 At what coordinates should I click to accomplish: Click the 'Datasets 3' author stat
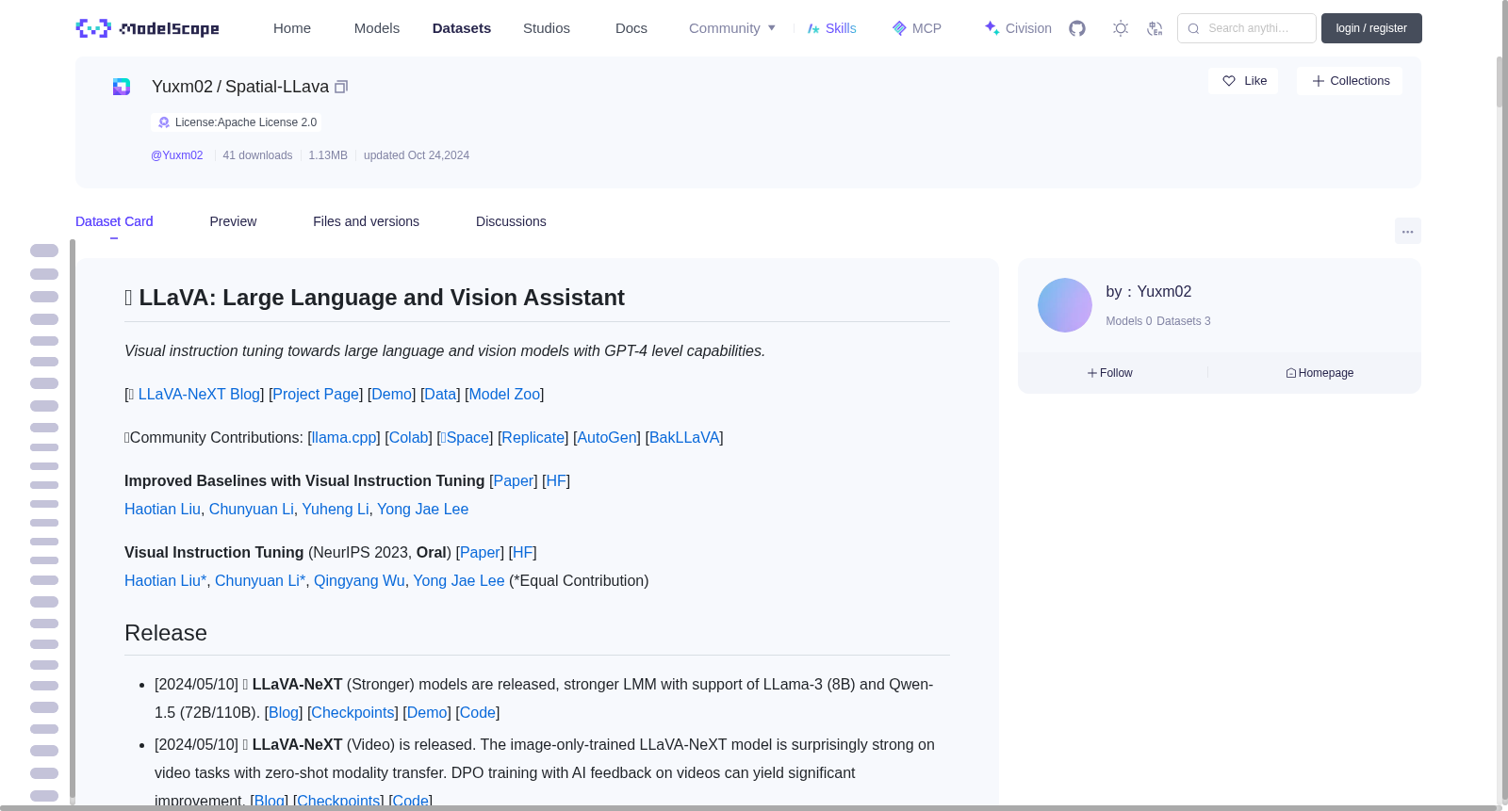coord(1184,321)
